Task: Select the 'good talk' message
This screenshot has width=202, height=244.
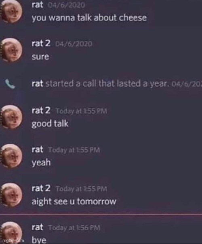Action: (x=50, y=124)
